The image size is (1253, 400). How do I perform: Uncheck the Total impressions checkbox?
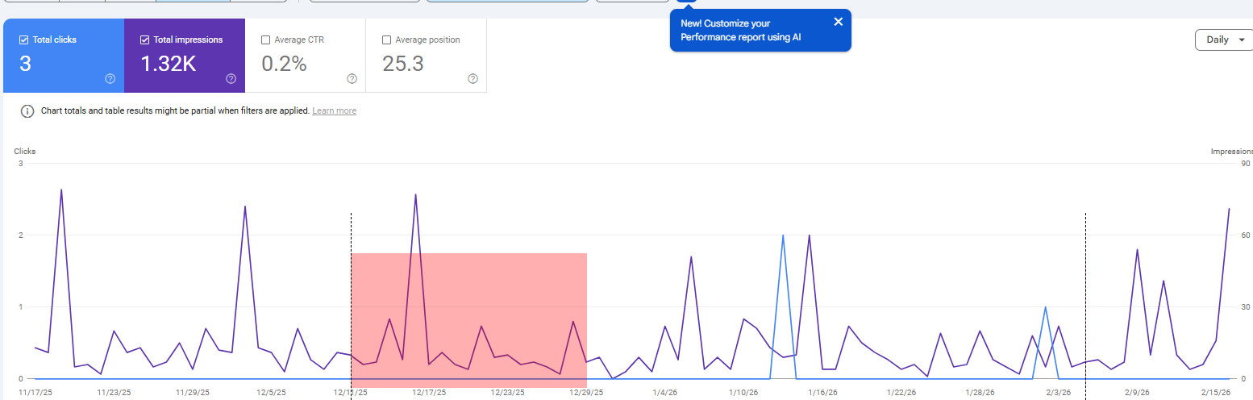pos(144,40)
